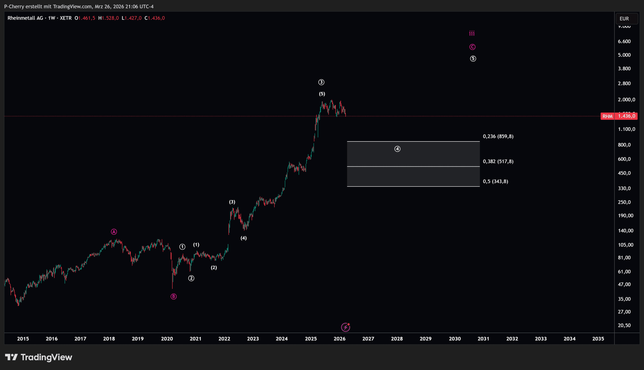Viewport: 644px width, 370px height.
Task: Select the circled 5 target label
Action: (x=473, y=59)
